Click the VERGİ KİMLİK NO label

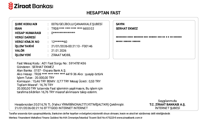pyautogui.click(x=27, y=42)
